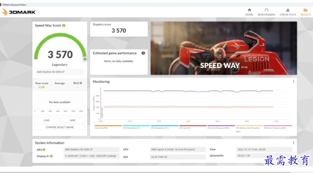The width and height of the screenshot is (313, 173).
Task: Click the LOAD button
Action: [47, 120]
